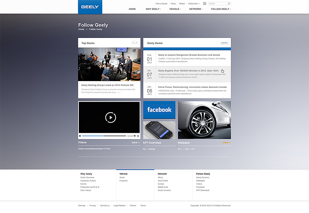
Task: Click the MORE button in Geely Damic
Action: click(224, 43)
